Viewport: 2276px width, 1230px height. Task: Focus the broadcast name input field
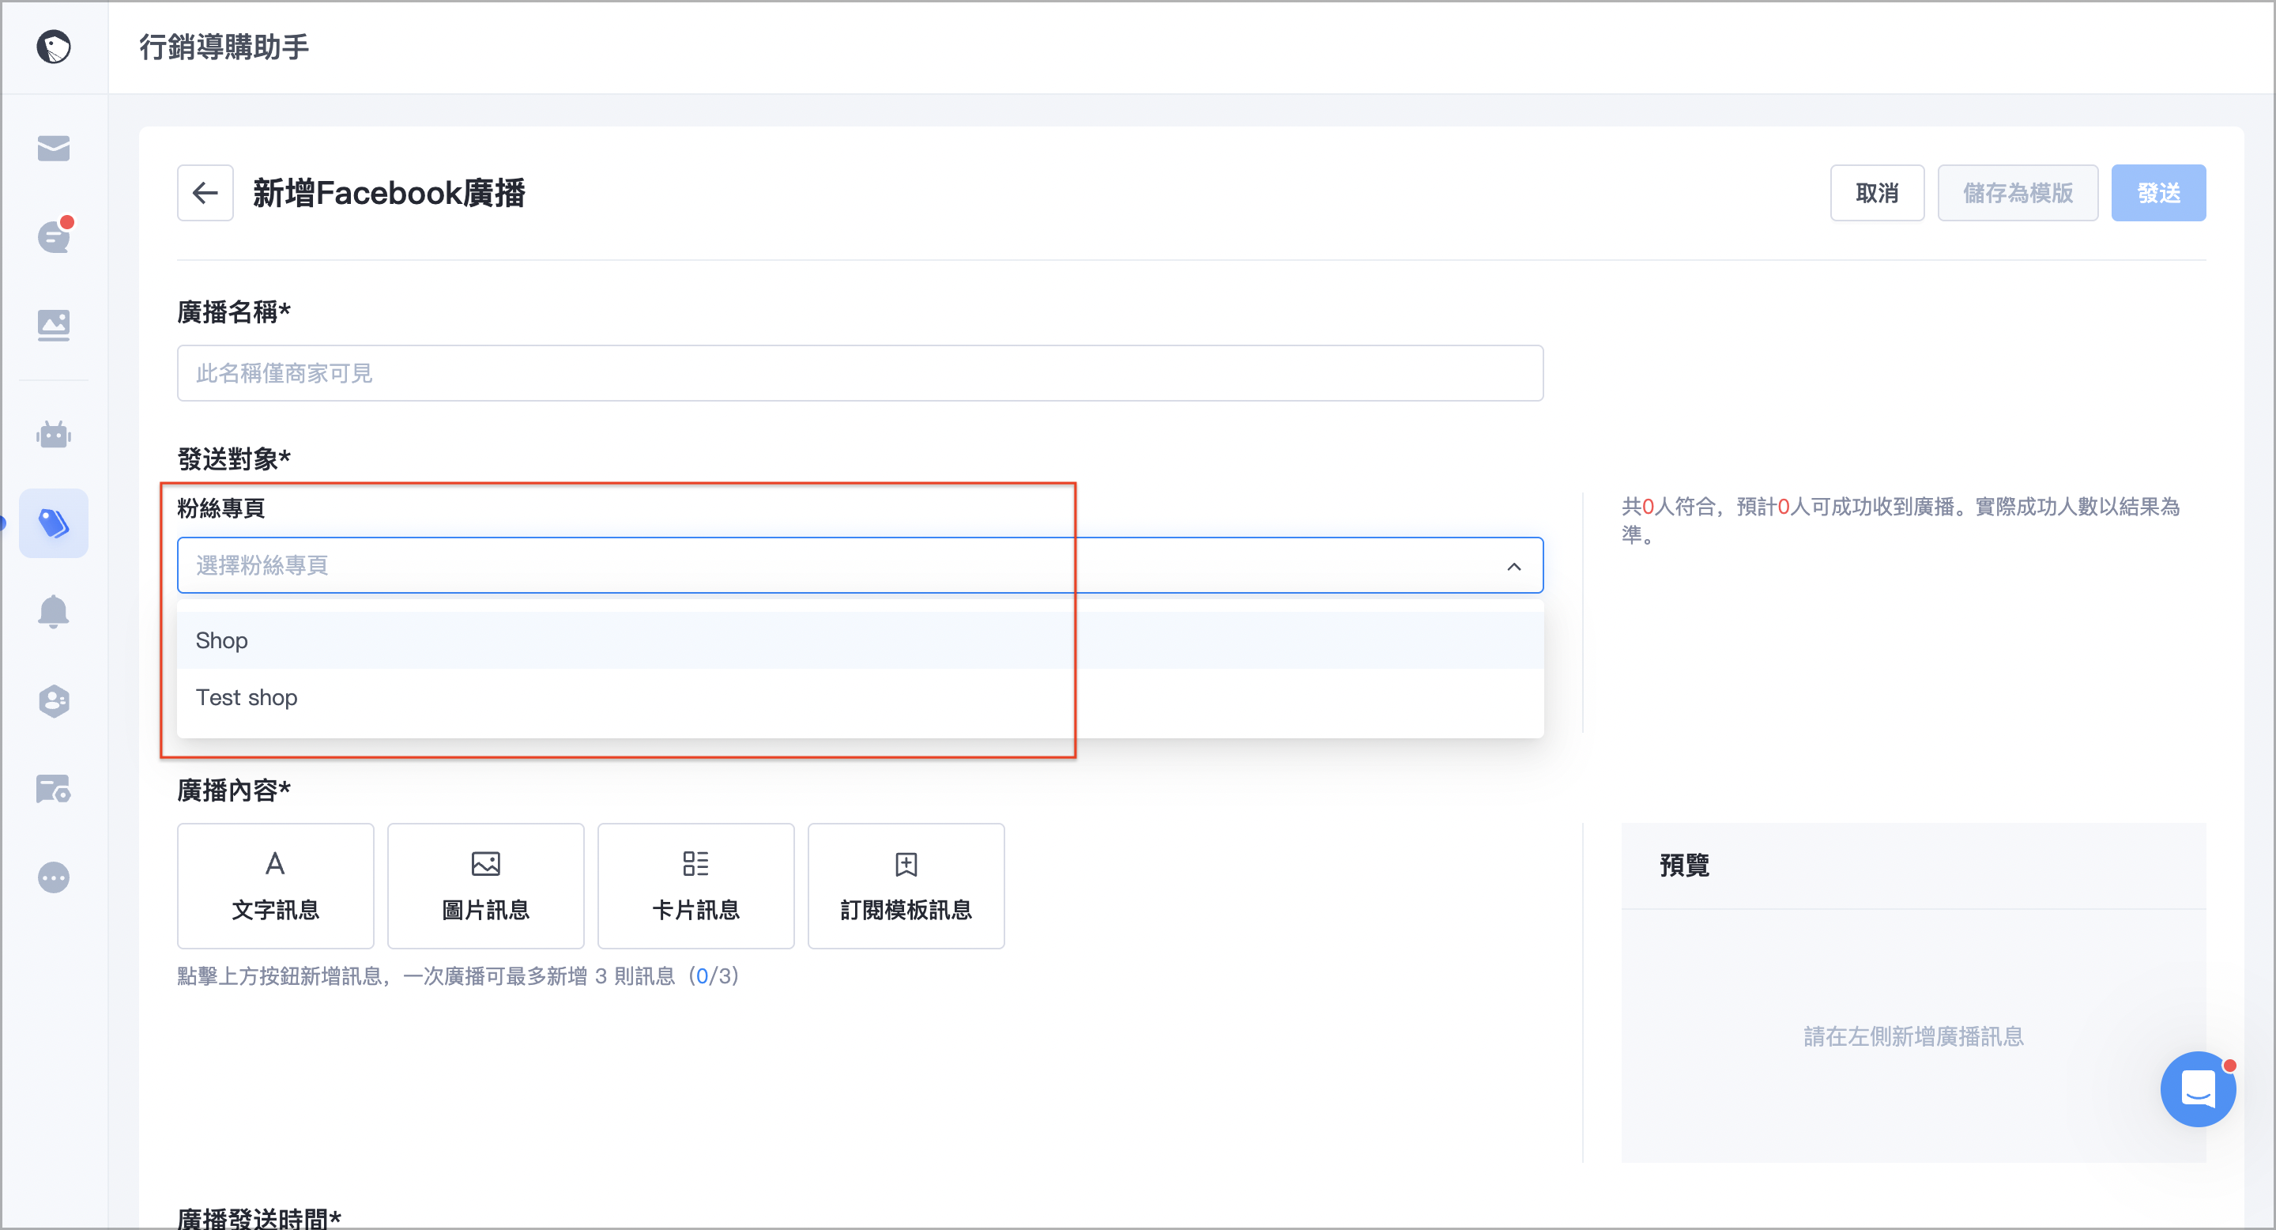coord(861,373)
